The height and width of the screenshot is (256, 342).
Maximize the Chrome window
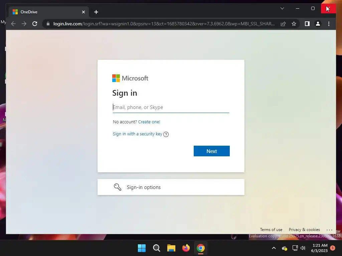[313, 8]
